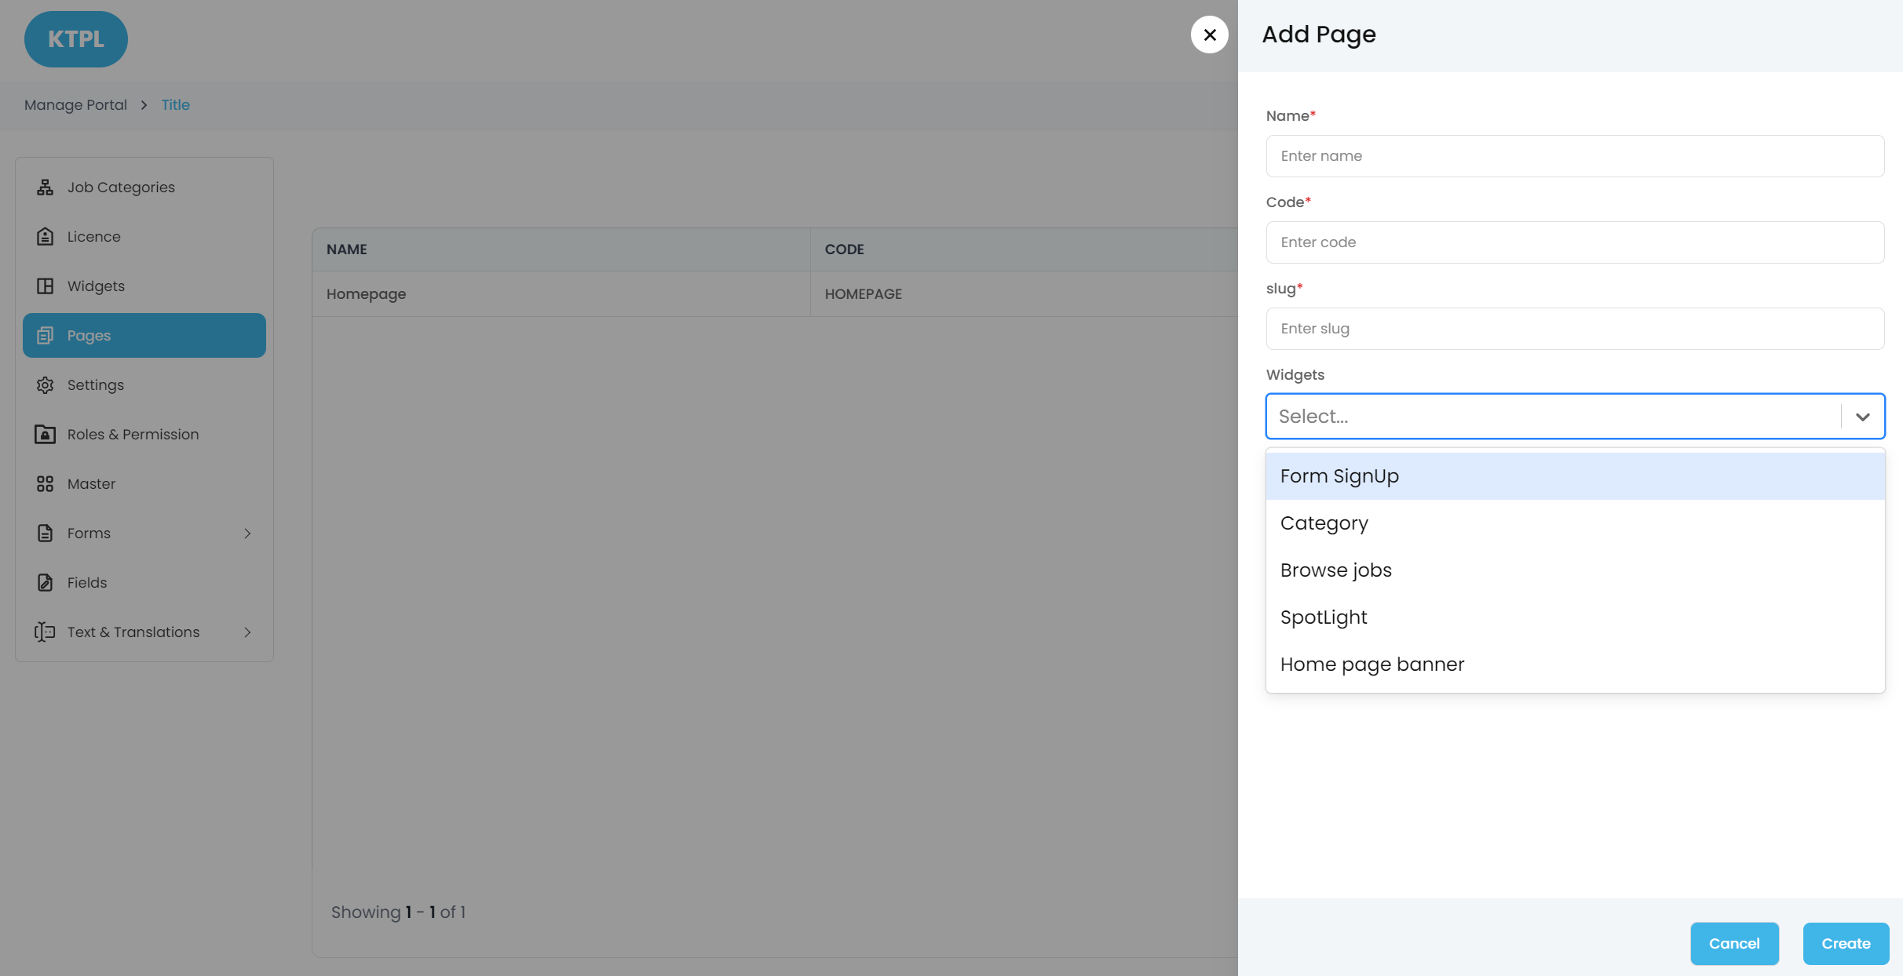Screen dimensions: 1903x976
Task: Expand the Forms submenu chevron
Action: point(247,534)
